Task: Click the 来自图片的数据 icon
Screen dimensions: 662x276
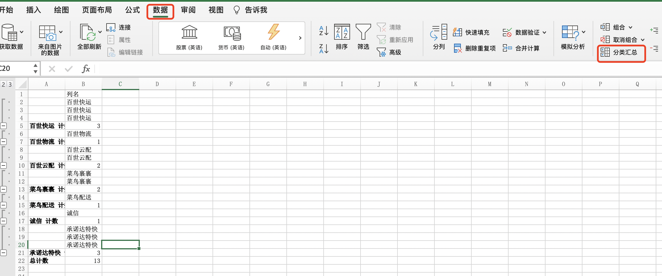Action: point(47,33)
